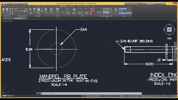Open the View ribbon tab

(34, 6)
